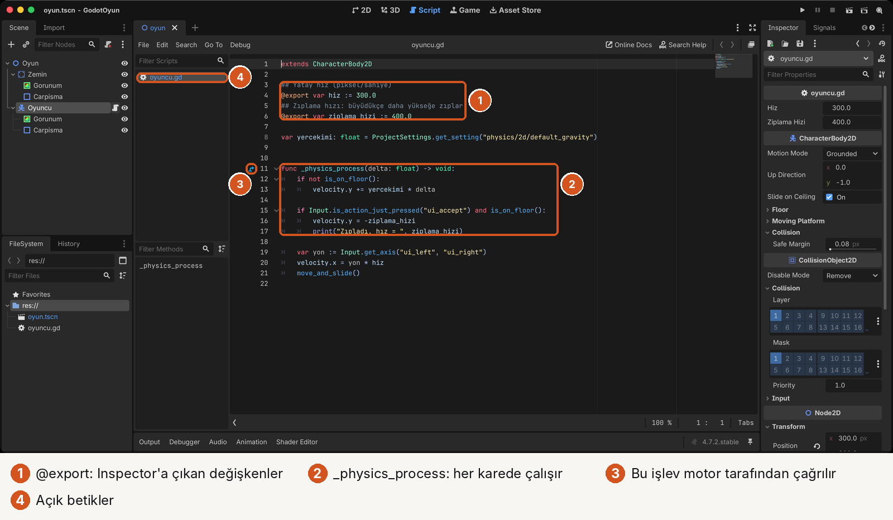Adjust the Safe Margin slider

click(x=853, y=249)
